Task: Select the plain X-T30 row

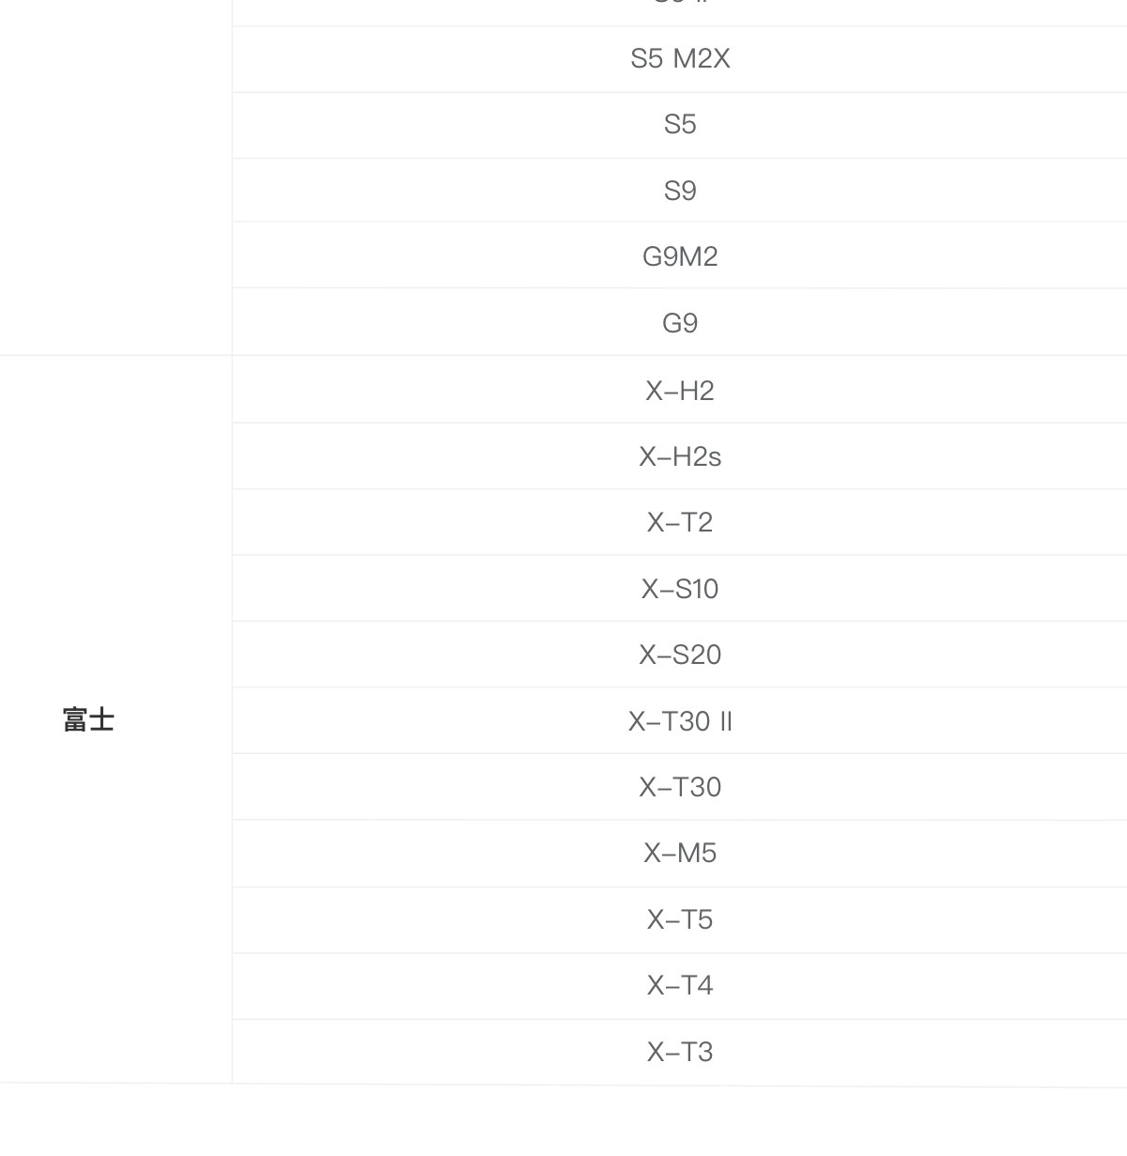Action: (x=680, y=787)
